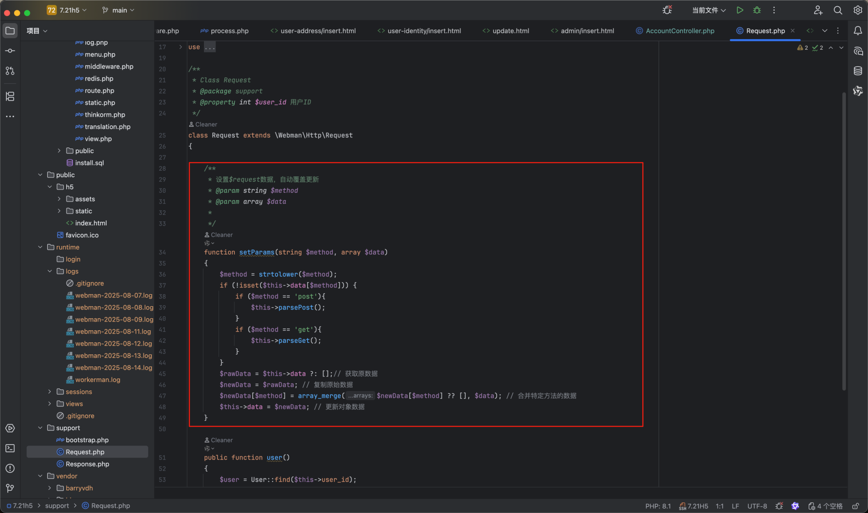Viewport: 868px width, 513px height.
Task: Open the run configuration dropdown
Action: point(709,10)
